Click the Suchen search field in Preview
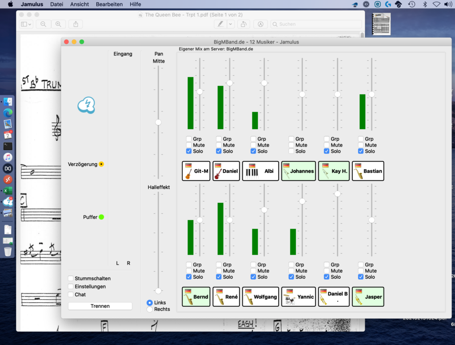Screen dimensions: 455x345 click(x=316, y=24)
